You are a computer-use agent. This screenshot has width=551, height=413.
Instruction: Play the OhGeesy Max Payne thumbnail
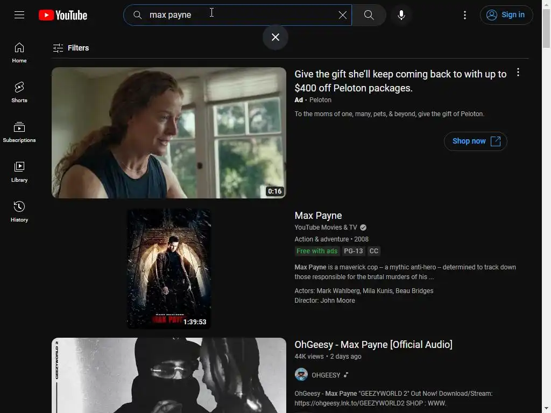(168, 375)
